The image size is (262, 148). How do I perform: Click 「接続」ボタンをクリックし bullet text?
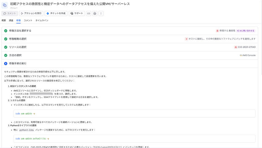tap(56, 97)
